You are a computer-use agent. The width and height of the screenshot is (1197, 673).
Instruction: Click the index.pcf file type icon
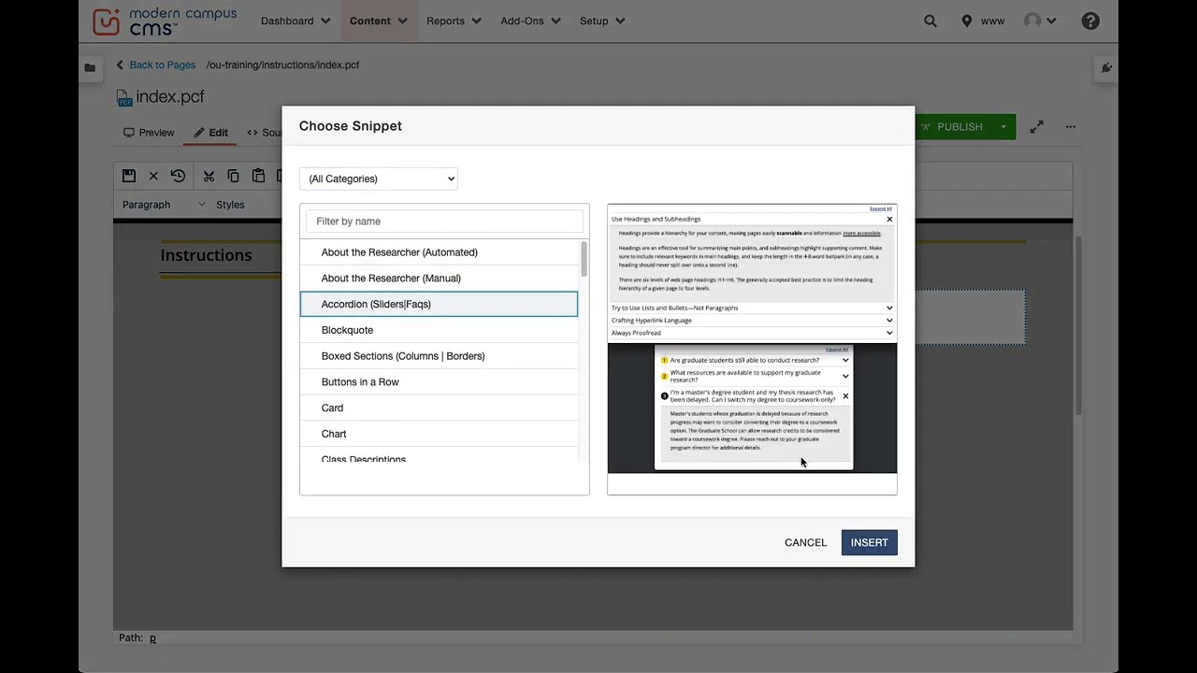tap(124, 98)
